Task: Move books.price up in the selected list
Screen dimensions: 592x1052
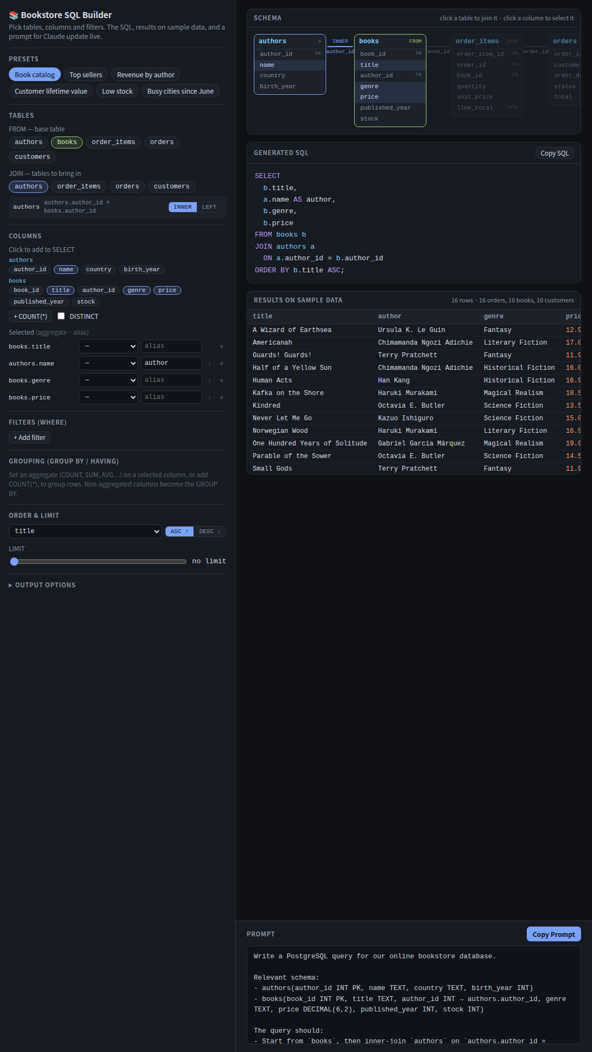Action: [209, 398]
